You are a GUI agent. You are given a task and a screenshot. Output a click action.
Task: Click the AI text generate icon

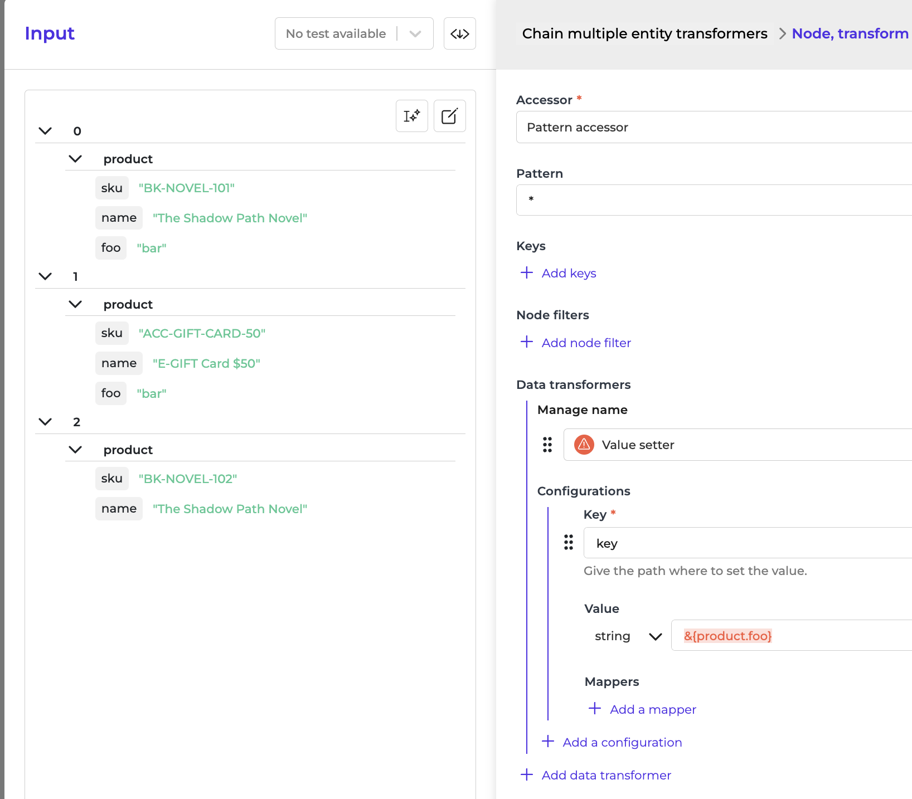point(411,116)
